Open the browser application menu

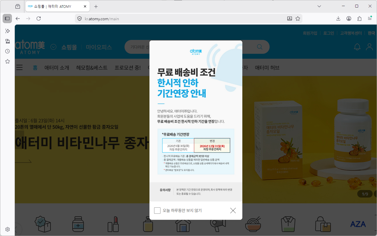coord(370,19)
